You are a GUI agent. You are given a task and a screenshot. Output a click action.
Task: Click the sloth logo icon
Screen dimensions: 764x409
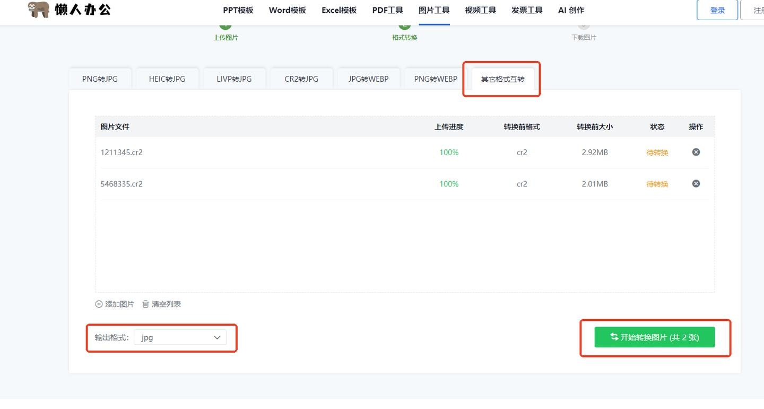pos(39,10)
